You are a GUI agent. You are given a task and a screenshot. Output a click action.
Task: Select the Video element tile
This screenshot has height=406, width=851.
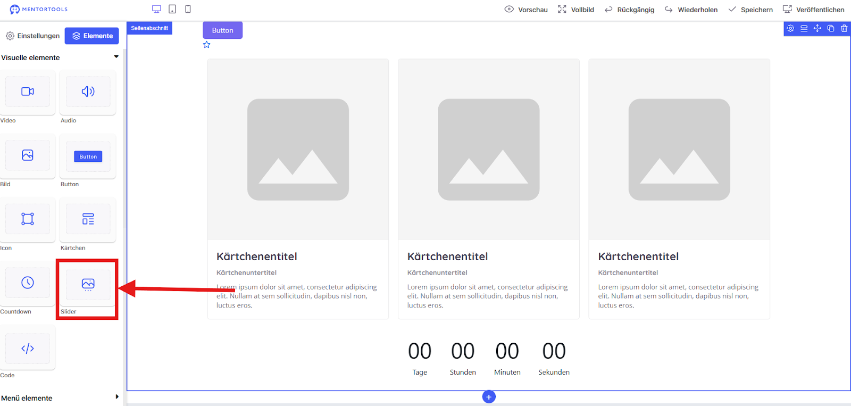click(x=28, y=92)
